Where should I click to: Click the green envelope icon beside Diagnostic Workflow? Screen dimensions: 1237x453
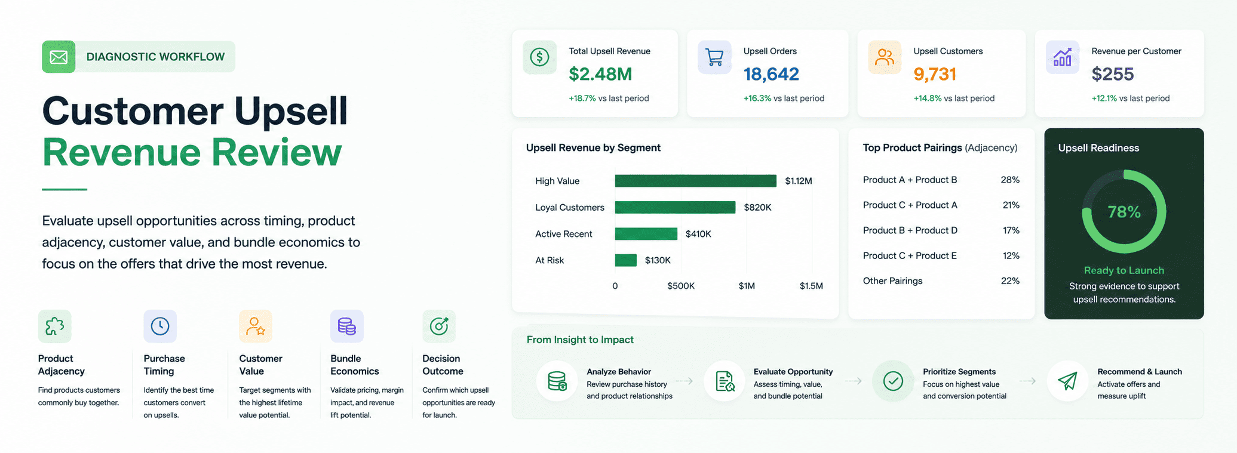(59, 57)
